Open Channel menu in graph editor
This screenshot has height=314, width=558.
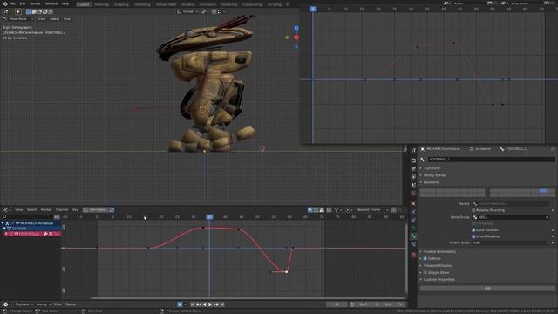tap(62, 210)
